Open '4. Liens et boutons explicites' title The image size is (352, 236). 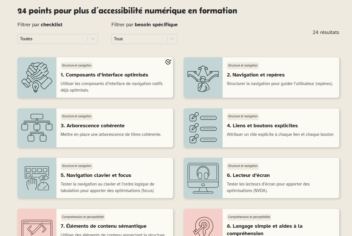[x=262, y=126]
